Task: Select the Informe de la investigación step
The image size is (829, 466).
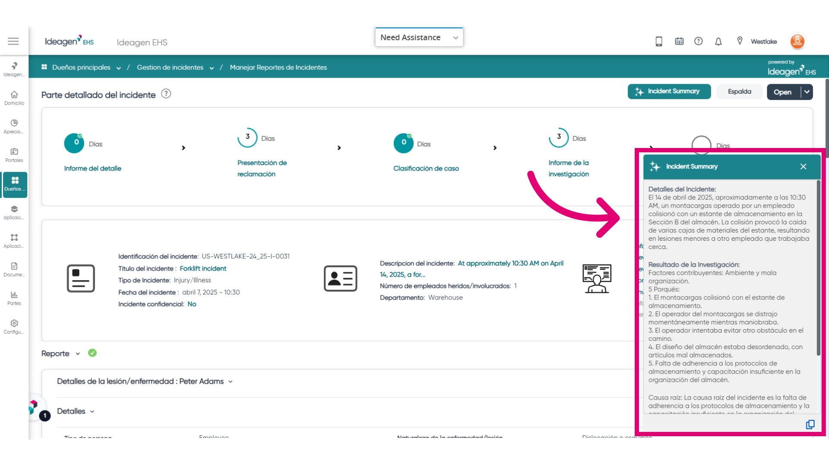Action: (569, 168)
